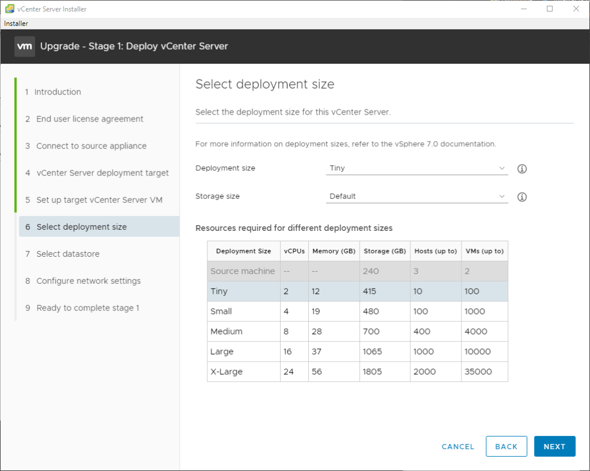The width and height of the screenshot is (590, 471).
Task: Click the VMs (up to) column header
Action: coord(485,251)
